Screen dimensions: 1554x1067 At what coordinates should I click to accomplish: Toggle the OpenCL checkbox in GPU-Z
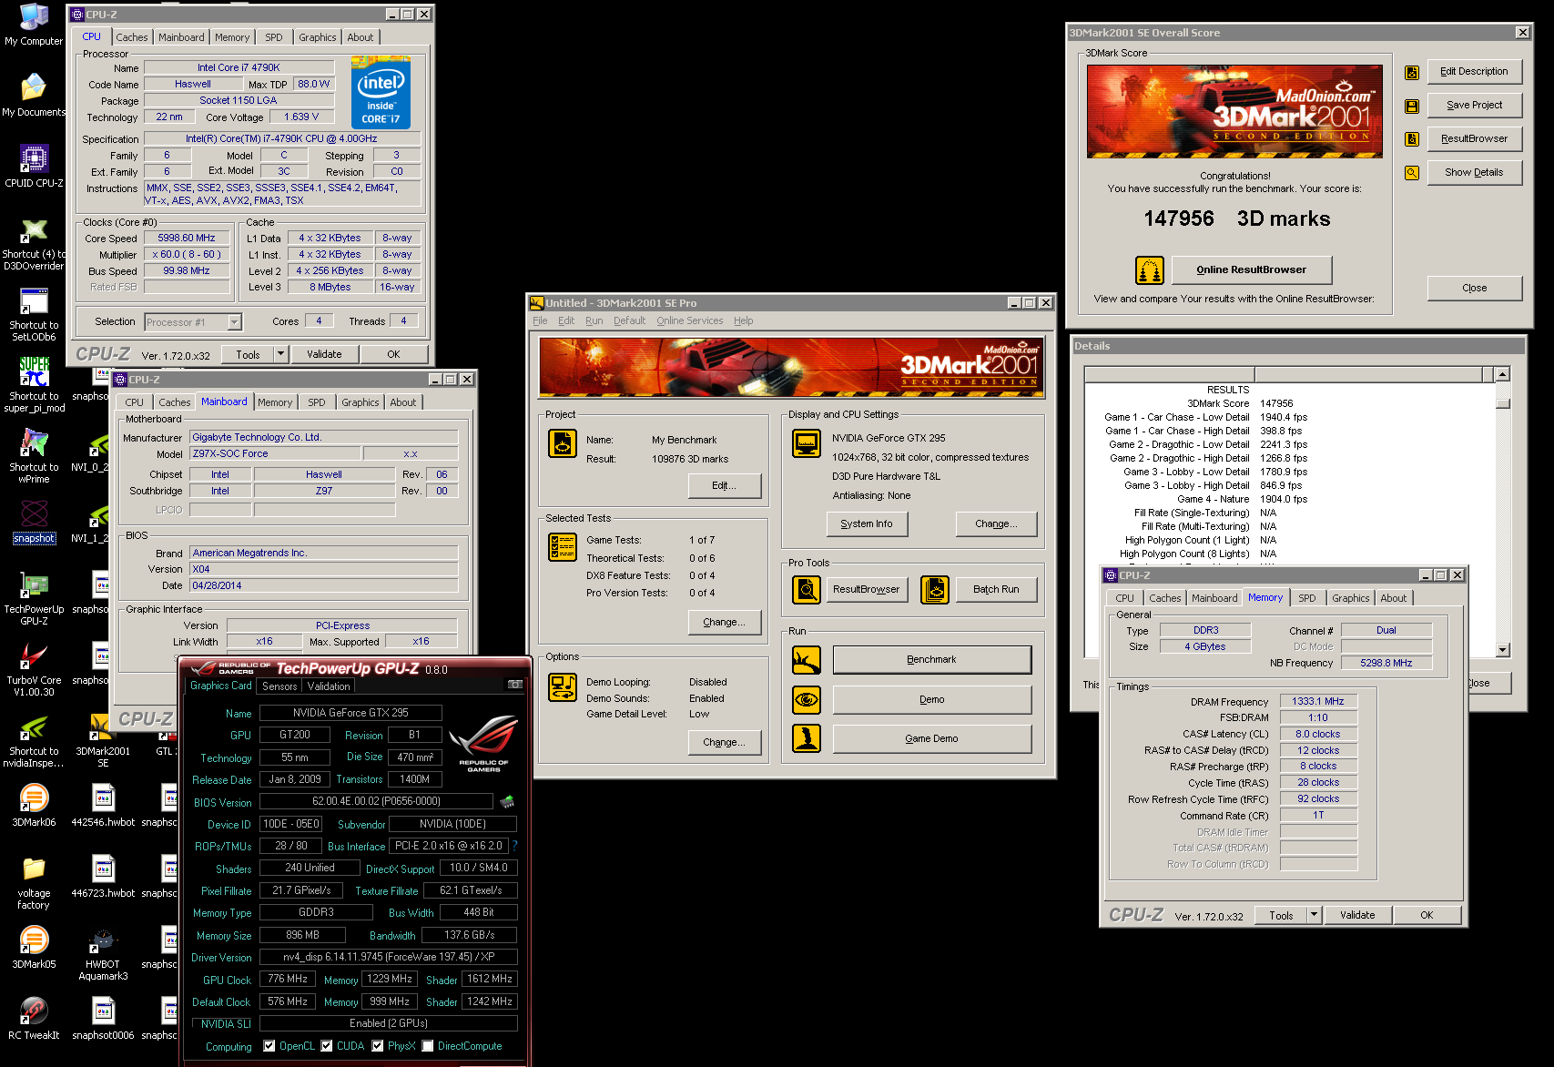[x=269, y=1046]
